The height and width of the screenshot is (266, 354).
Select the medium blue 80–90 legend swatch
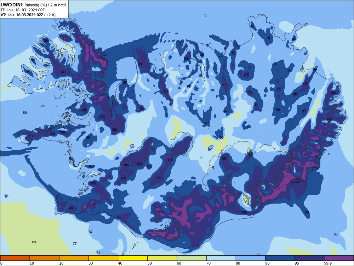(x=251, y=258)
